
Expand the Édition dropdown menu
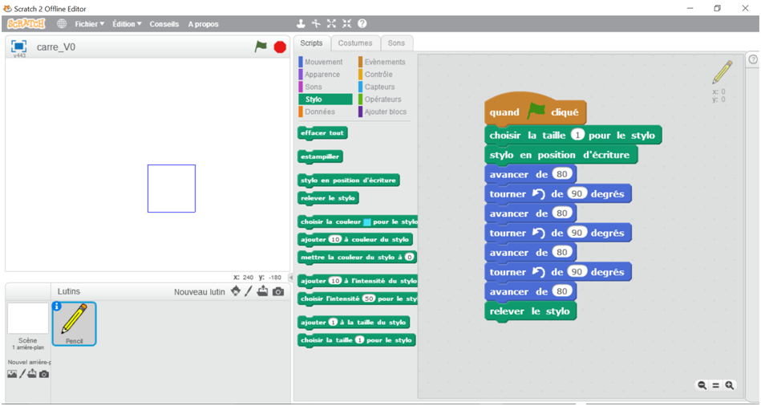[x=127, y=24]
